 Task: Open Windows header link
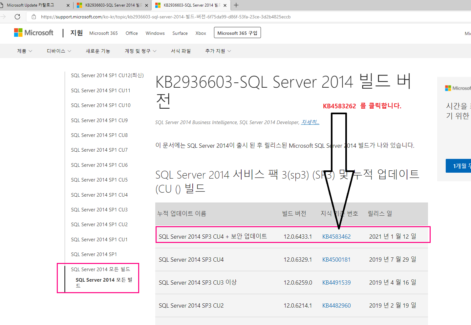coord(155,33)
